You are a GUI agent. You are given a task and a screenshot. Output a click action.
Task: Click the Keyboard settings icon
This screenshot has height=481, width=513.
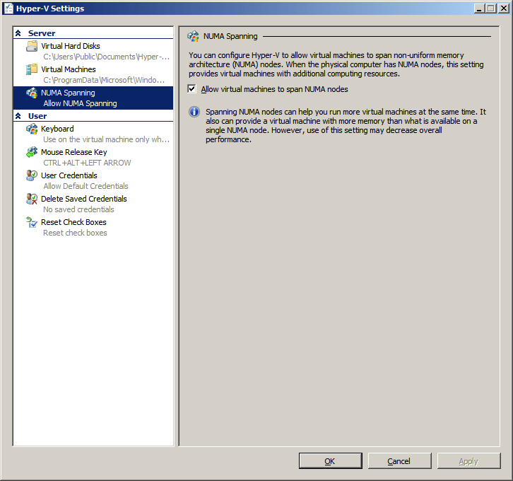[32, 129]
